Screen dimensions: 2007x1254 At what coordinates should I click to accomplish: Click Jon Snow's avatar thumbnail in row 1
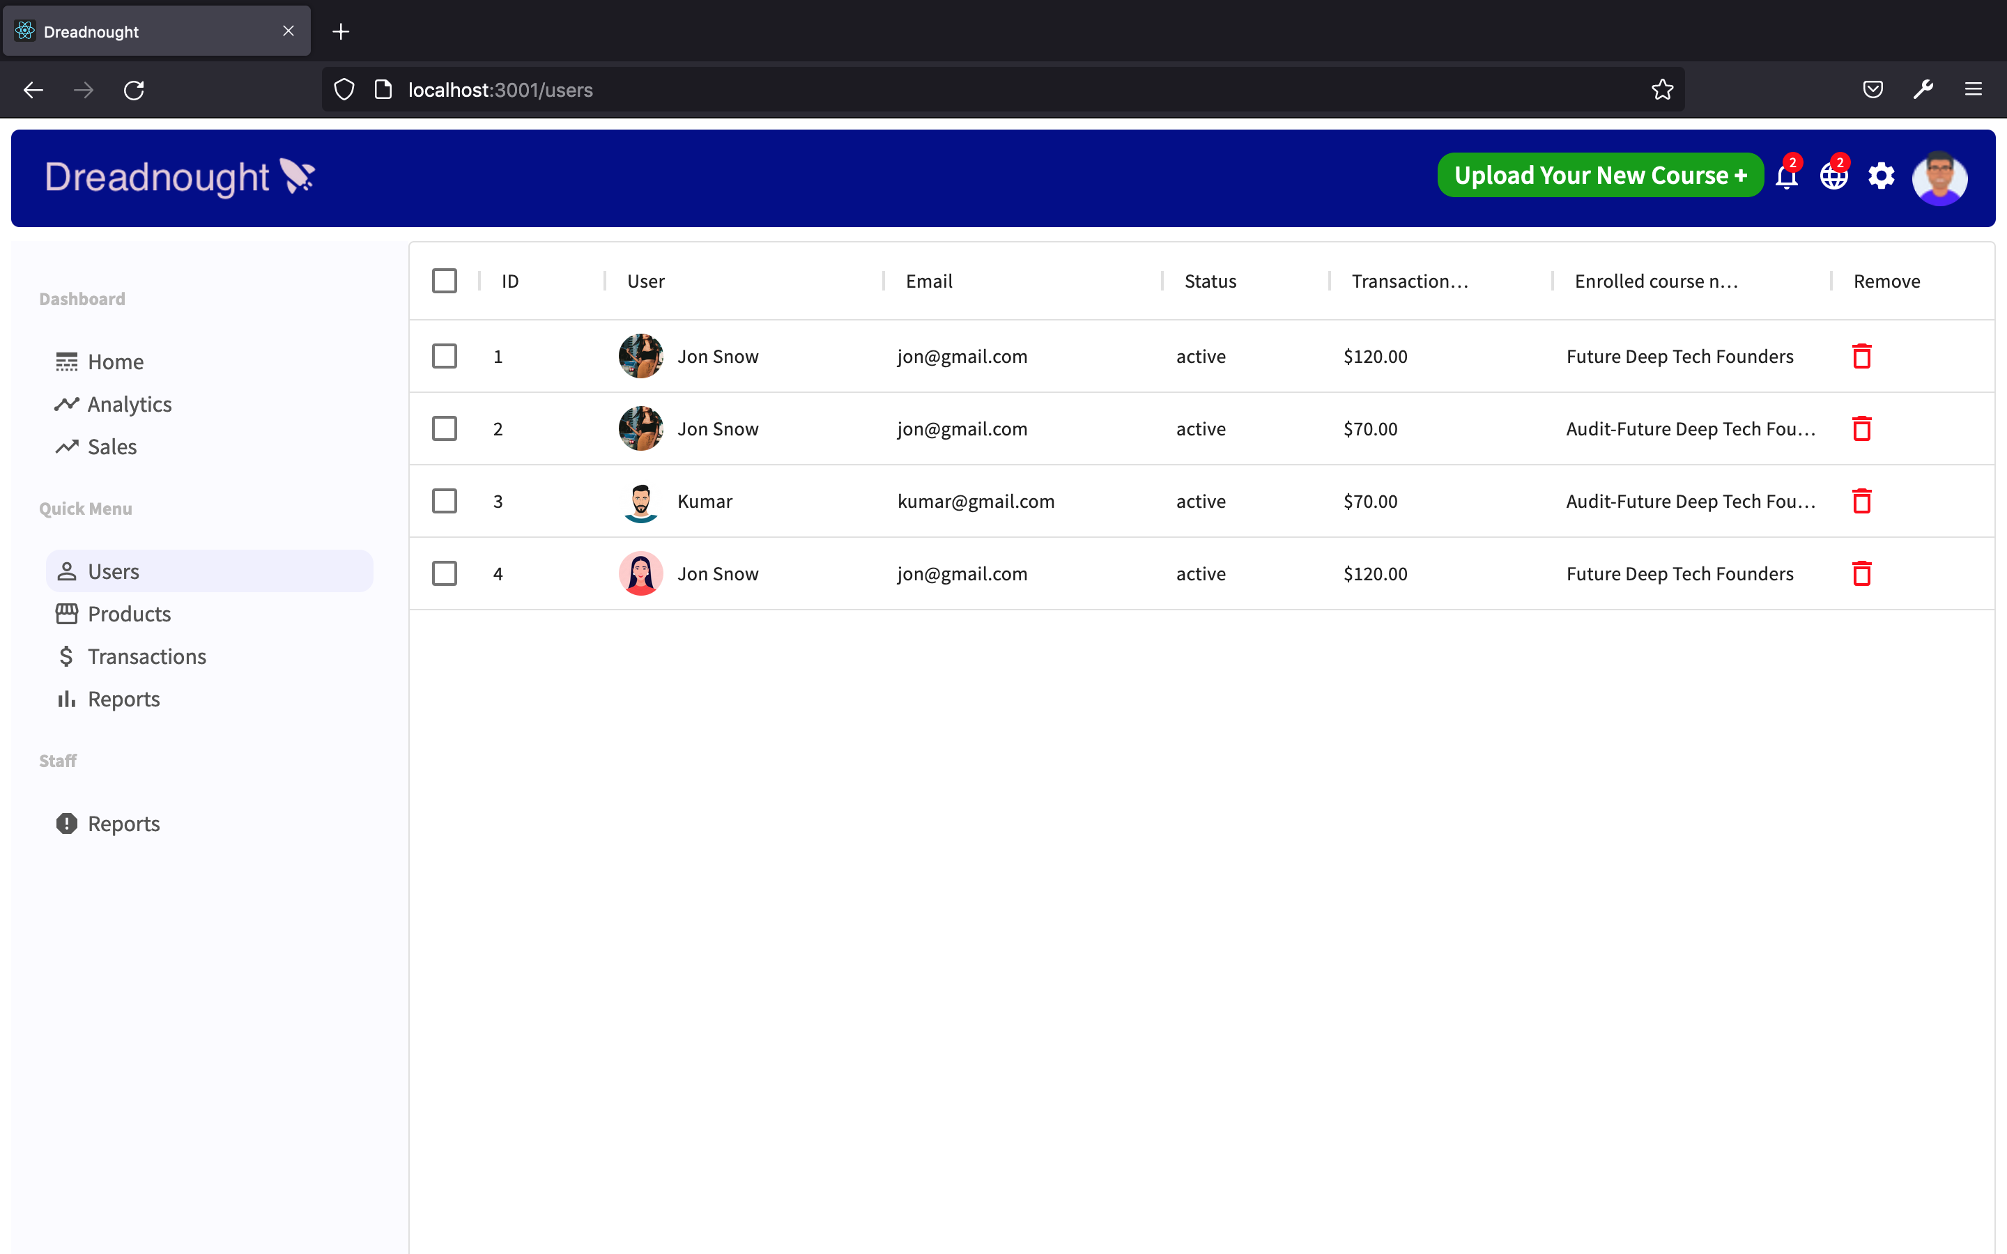pyautogui.click(x=640, y=356)
